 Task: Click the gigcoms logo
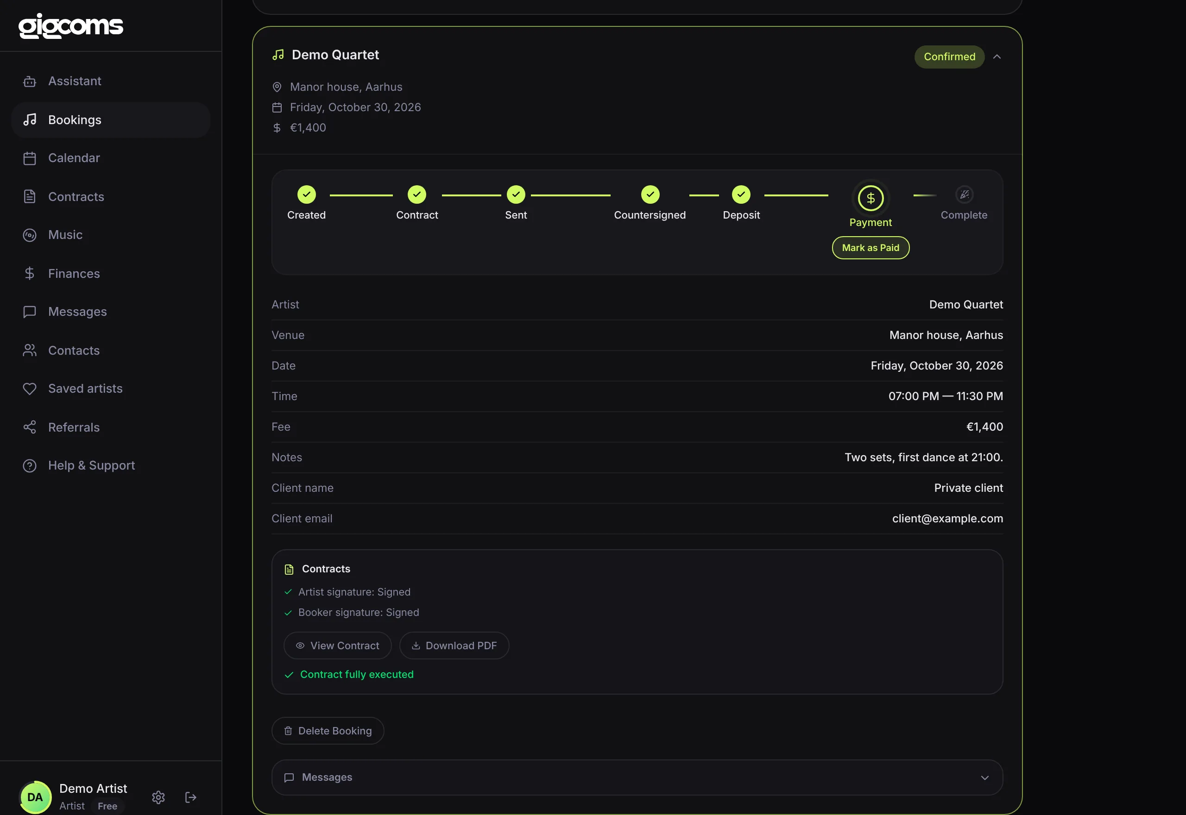(x=71, y=26)
